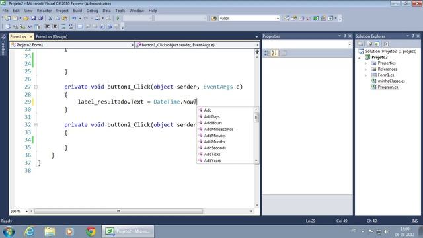This screenshot has height=238, width=423.
Task: Select Program.cs in Solution Explorer
Action: click(388, 87)
